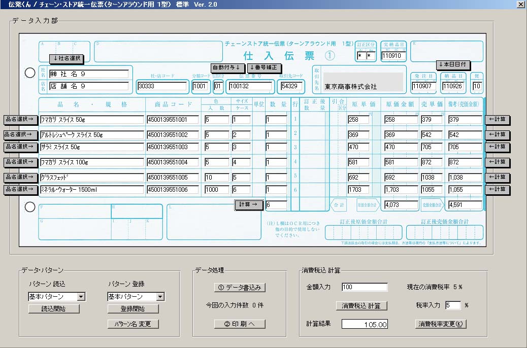Click the ② 印刷へ button
Screen dimensions: 527x348
point(240,324)
